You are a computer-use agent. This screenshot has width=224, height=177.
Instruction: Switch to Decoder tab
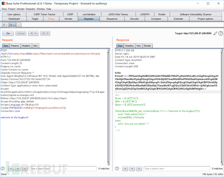point(134,19)
